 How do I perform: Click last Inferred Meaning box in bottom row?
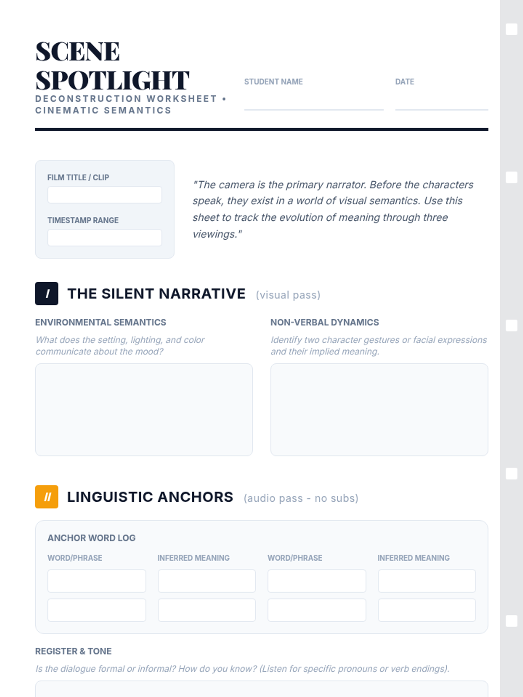[427, 610]
